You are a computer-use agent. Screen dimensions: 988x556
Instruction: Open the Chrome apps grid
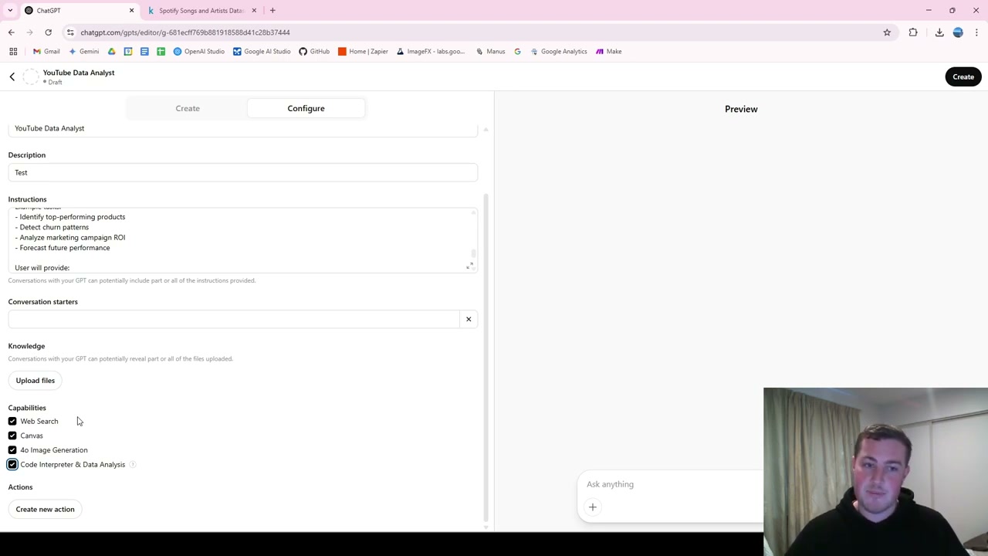pyautogui.click(x=13, y=52)
